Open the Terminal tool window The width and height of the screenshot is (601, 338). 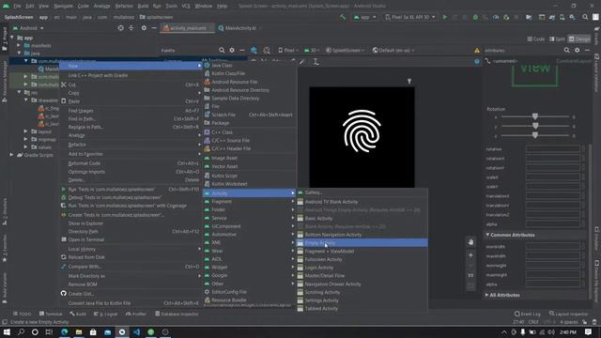[51, 314]
